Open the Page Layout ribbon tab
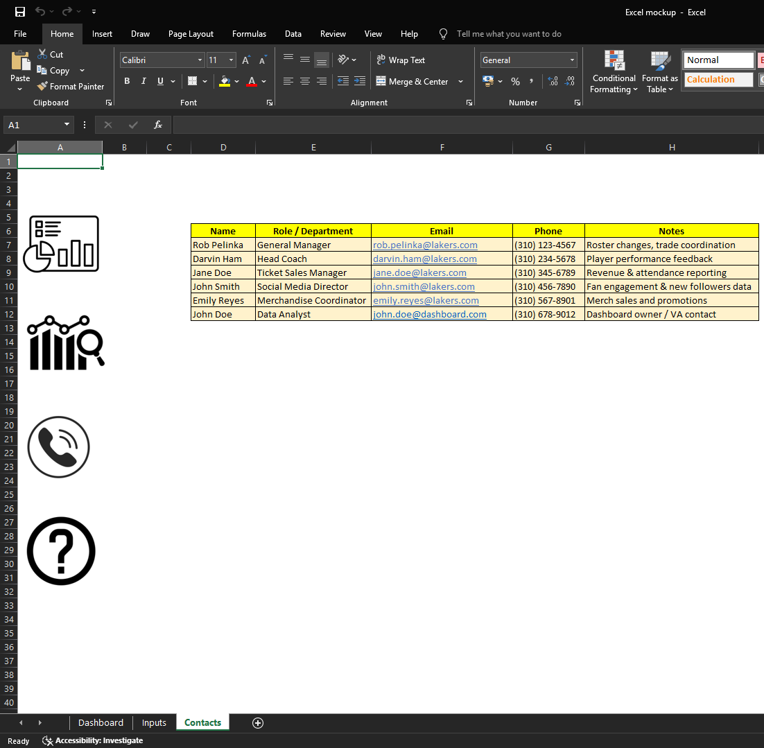 click(191, 34)
